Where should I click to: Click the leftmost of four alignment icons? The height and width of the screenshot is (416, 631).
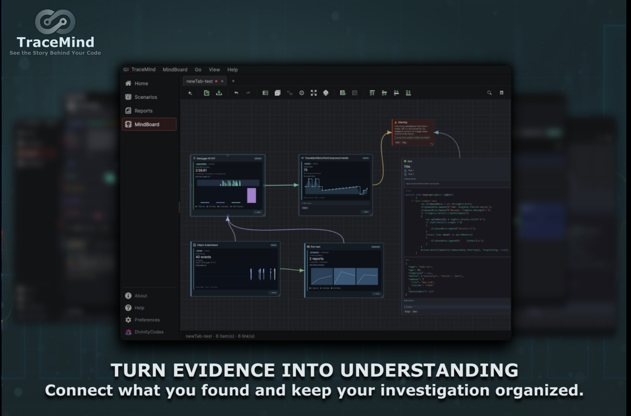pos(372,93)
